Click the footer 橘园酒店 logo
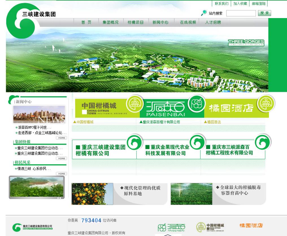287x236 pixels. coord(251,226)
